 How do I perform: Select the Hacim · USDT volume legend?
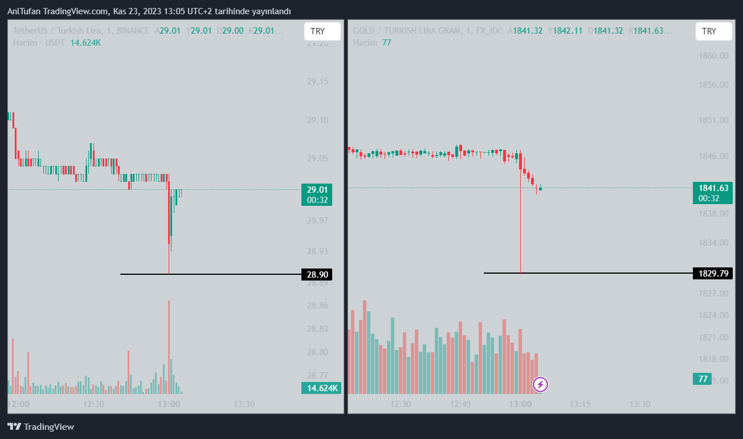(38, 42)
